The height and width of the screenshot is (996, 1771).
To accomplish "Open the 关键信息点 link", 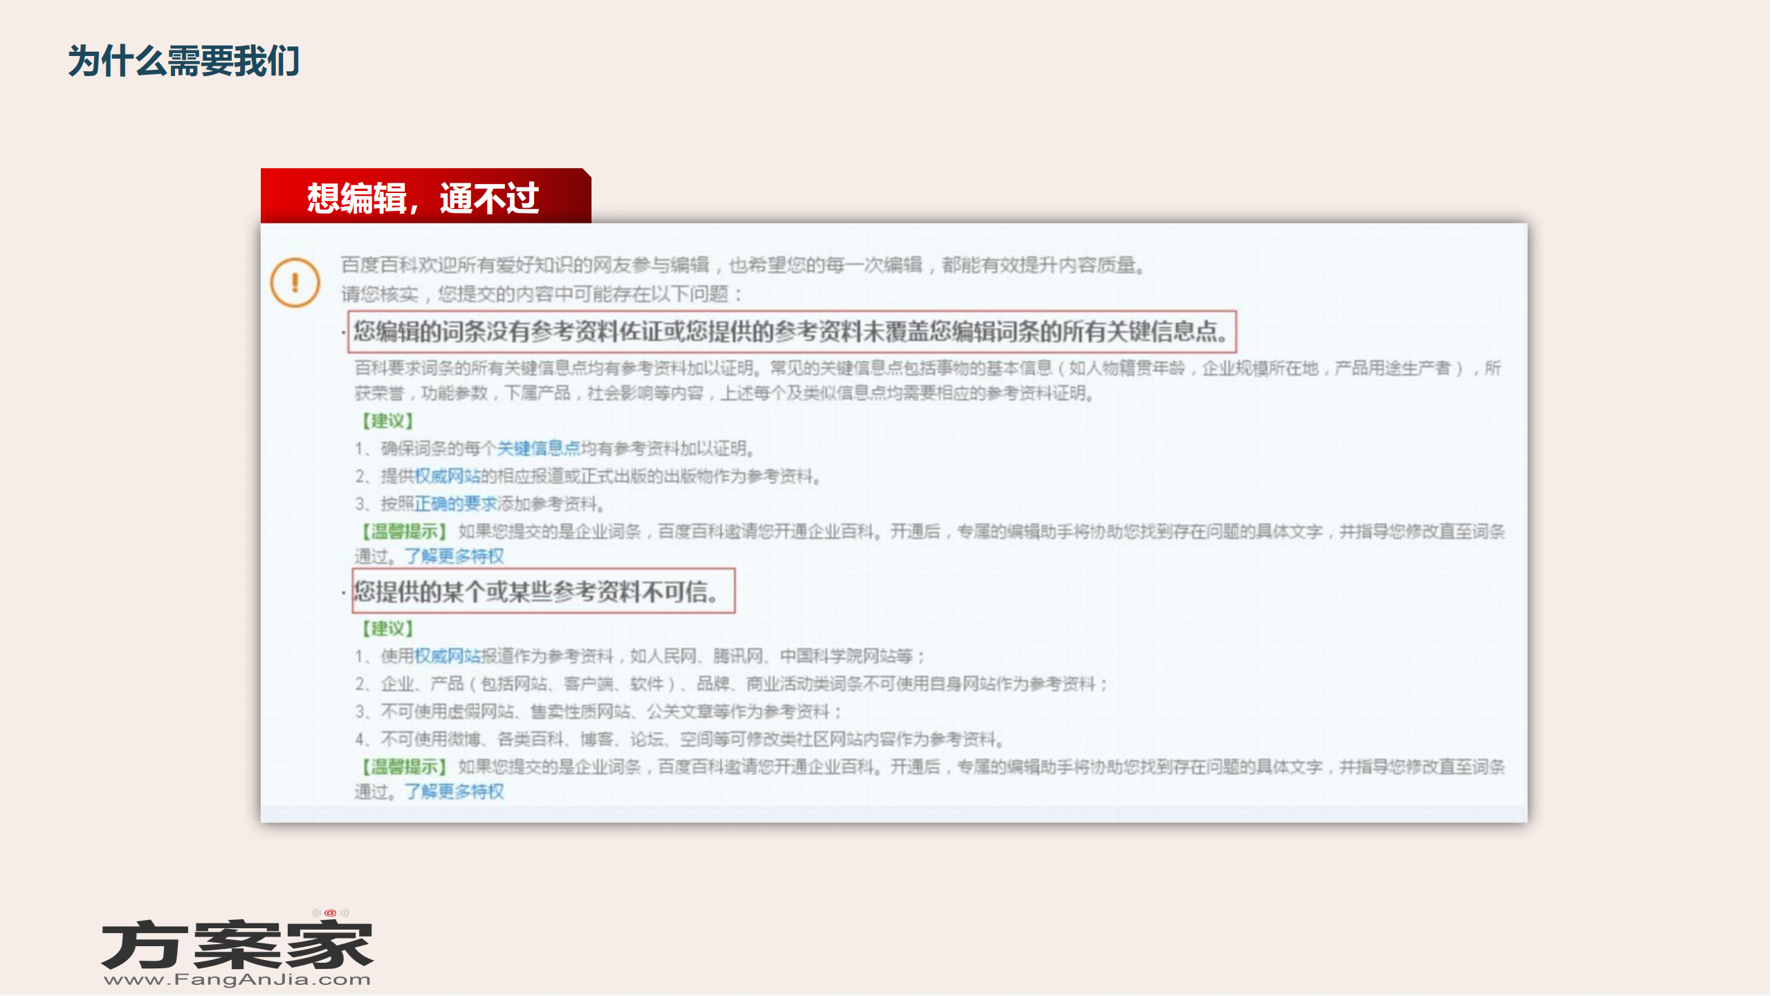I will click(539, 448).
